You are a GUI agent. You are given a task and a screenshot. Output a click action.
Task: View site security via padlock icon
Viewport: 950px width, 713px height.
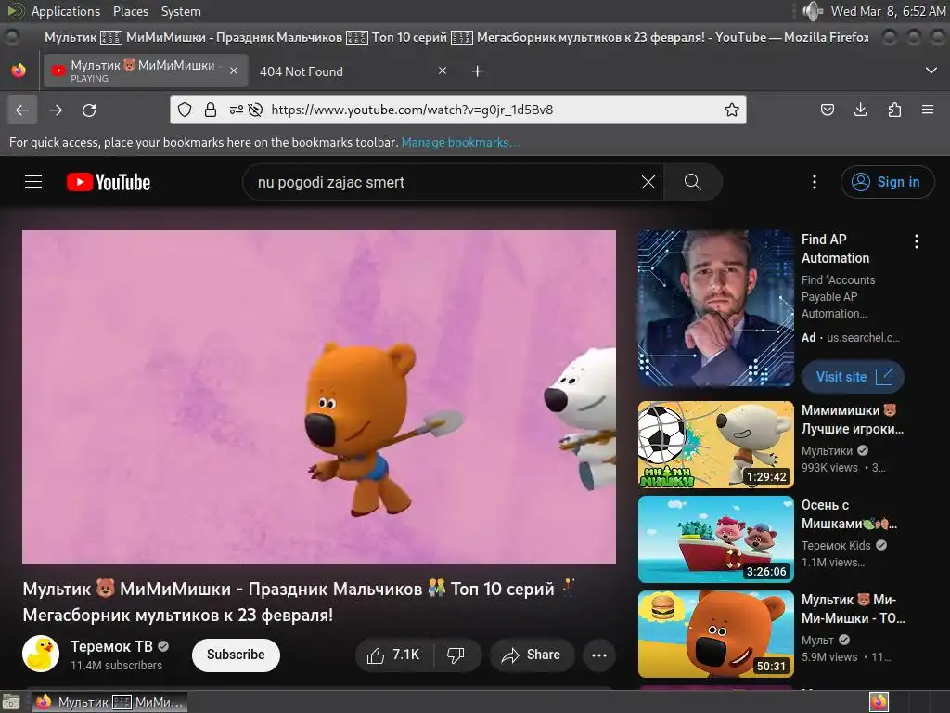click(211, 110)
